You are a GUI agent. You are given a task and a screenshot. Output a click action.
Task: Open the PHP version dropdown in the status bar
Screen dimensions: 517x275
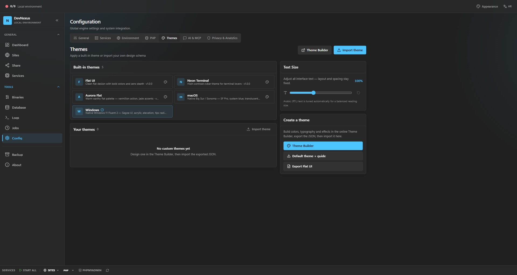coord(69,270)
